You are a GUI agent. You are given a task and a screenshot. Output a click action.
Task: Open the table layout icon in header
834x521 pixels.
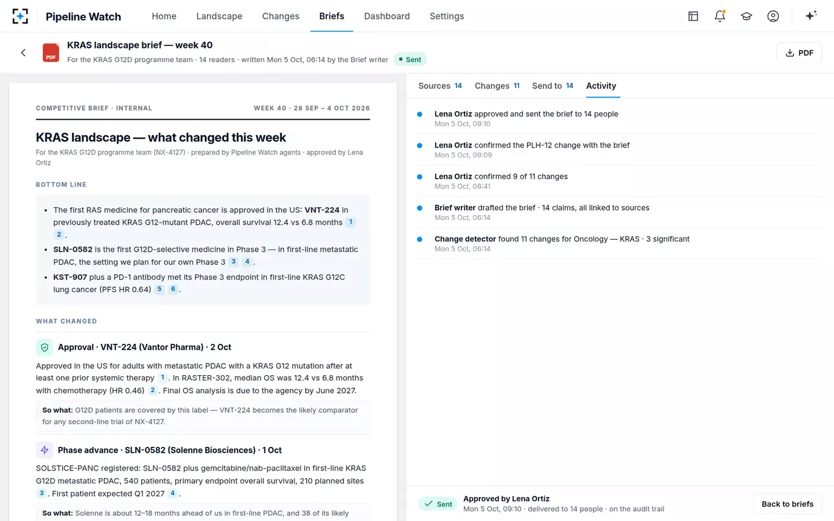[x=693, y=16]
